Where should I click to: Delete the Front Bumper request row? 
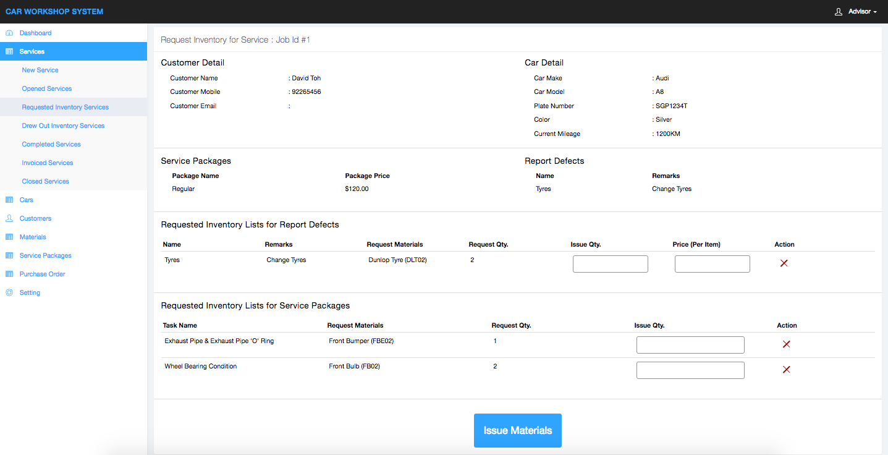(786, 344)
